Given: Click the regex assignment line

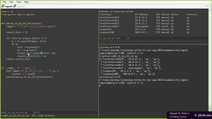Looking at the screenshot, I should [32, 26].
